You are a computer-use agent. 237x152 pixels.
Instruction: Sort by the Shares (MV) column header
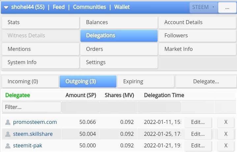tap(119, 95)
